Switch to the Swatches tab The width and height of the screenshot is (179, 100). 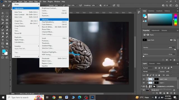[151, 11]
